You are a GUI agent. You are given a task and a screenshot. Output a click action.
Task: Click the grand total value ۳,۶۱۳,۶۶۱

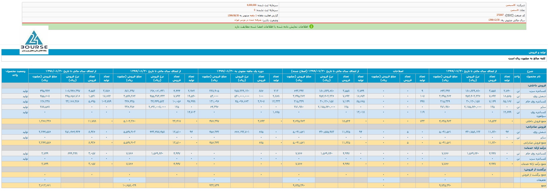[44, 185]
